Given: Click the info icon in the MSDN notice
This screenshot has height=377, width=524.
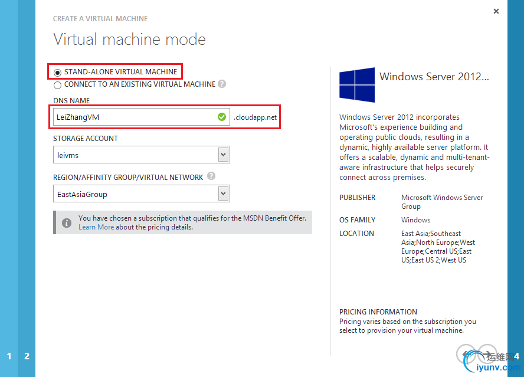Looking at the screenshot, I should tap(67, 222).
